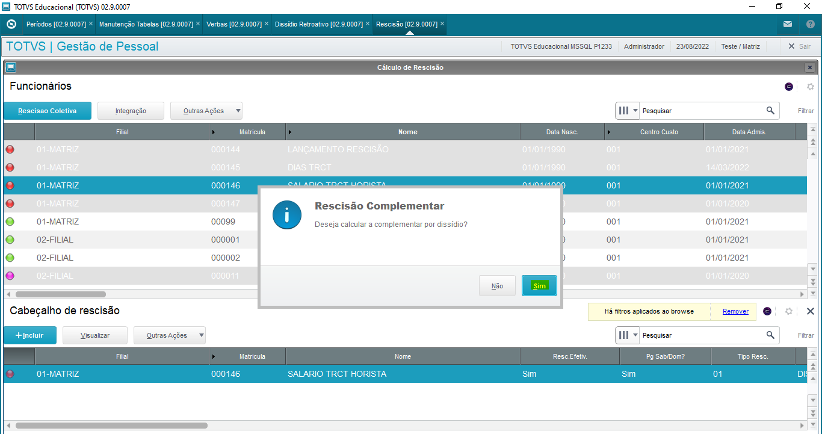The height and width of the screenshot is (434, 822).
Task: Click the Integração button
Action: 131,111
